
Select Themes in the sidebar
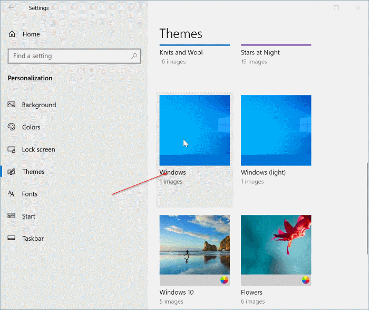[x=33, y=172]
